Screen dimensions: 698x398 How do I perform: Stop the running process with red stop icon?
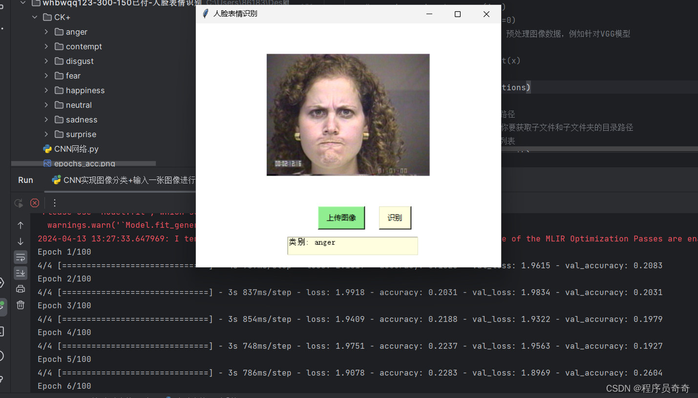[x=35, y=203]
